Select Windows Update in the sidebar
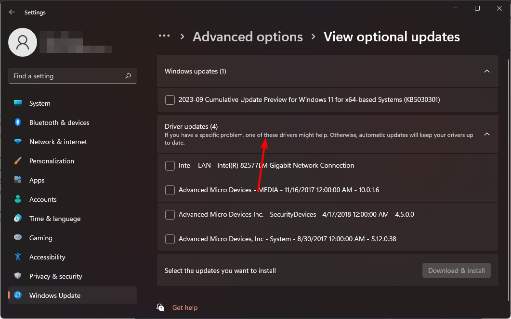 pos(54,295)
